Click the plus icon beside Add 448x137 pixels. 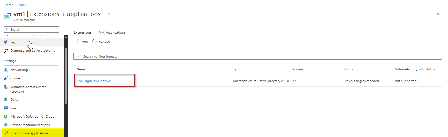78,41
